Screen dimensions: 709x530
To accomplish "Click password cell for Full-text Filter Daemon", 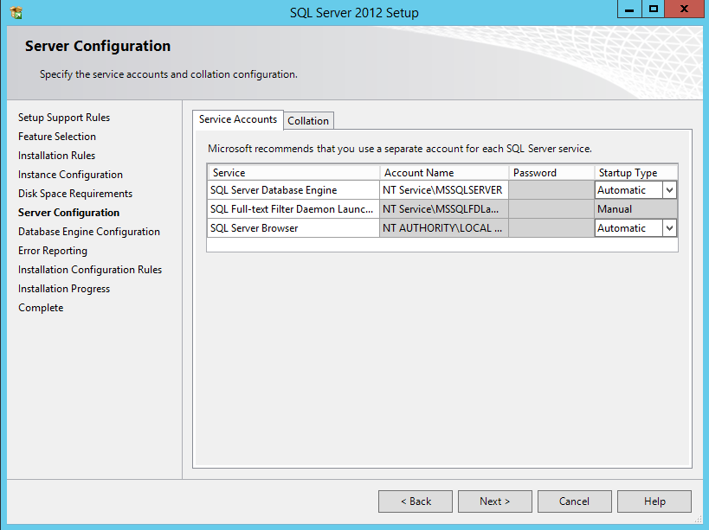I will (x=551, y=209).
